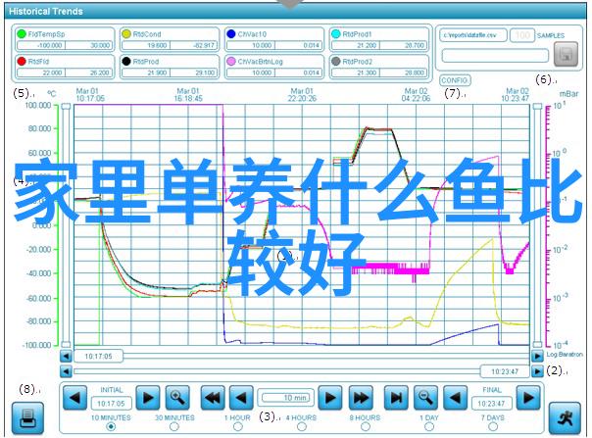Click the print trends button
This screenshot has width=592, height=438.
click(27, 418)
